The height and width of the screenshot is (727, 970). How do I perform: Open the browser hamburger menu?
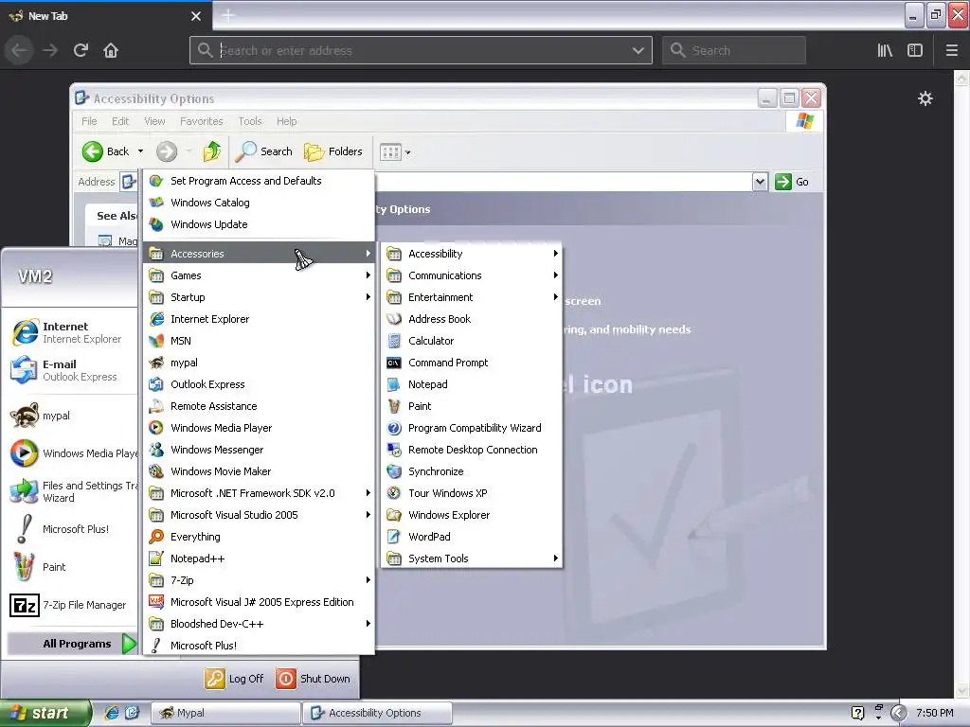coord(951,50)
